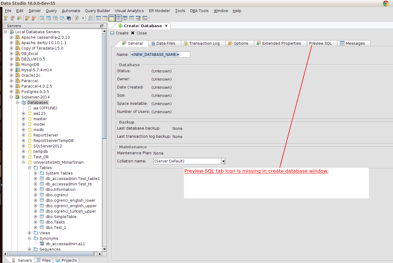Click the yellow database icon beside master
The image size is (393, 263).
pyautogui.click(x=30, y=119)
